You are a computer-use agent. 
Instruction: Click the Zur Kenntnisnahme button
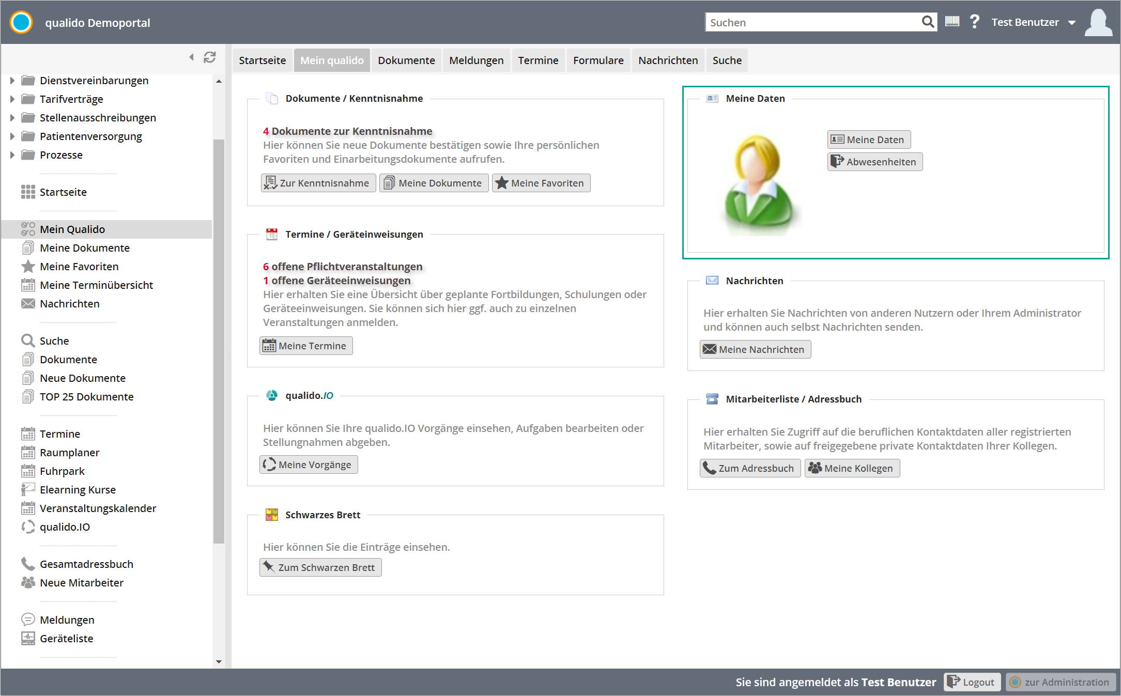click(318, 183)
